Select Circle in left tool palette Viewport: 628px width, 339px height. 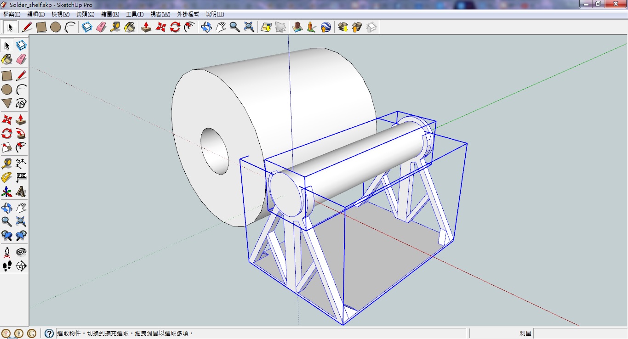pos(7,90)
